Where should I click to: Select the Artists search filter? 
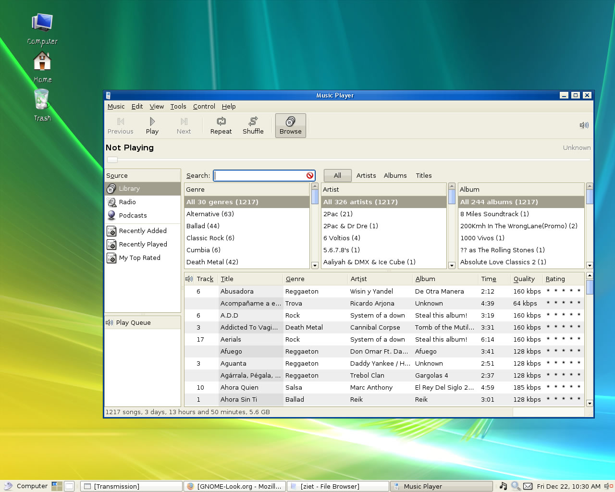click(366, 175)
